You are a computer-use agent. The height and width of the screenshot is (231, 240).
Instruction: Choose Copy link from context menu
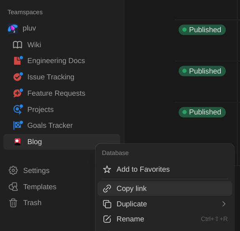point(165,188)
